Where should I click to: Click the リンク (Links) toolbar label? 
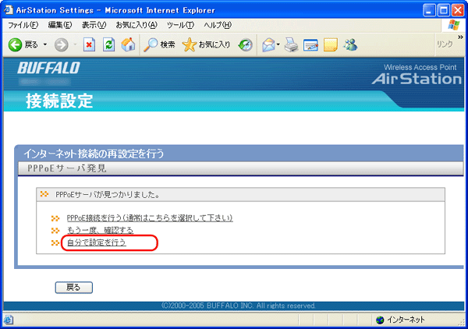point(445,44)
